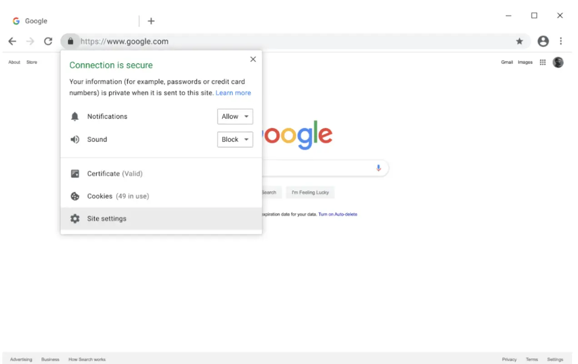Click the Sound speaker icon
This screenshot has height=364, width=578.
tap(75, 139)
